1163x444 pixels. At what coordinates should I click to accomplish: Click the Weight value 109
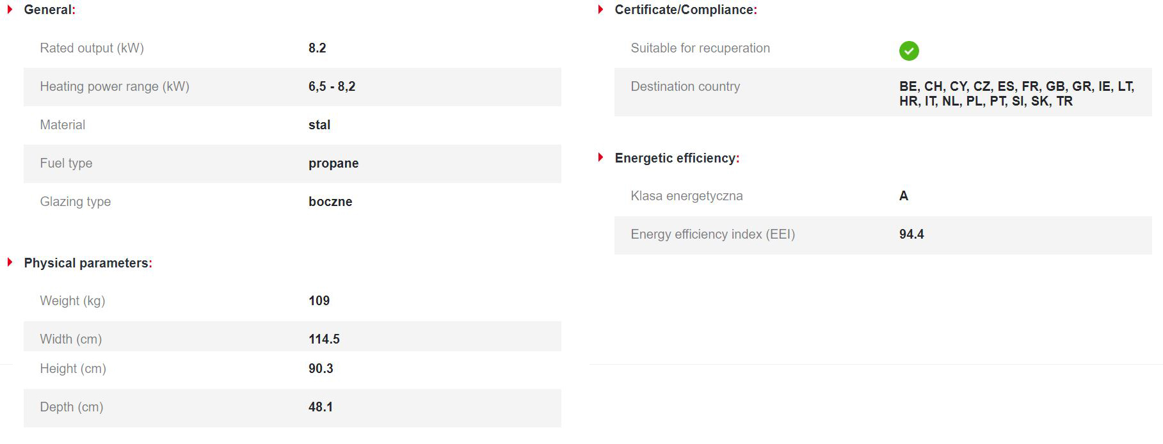tap(319, 301)
